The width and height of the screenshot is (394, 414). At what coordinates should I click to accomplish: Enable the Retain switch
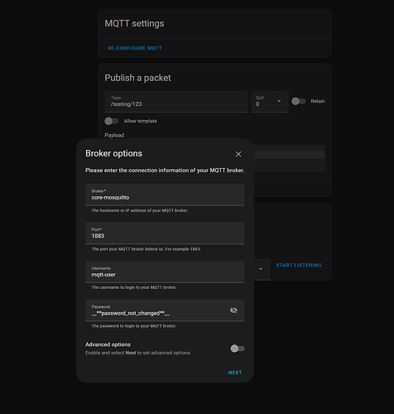click(299, 101)
